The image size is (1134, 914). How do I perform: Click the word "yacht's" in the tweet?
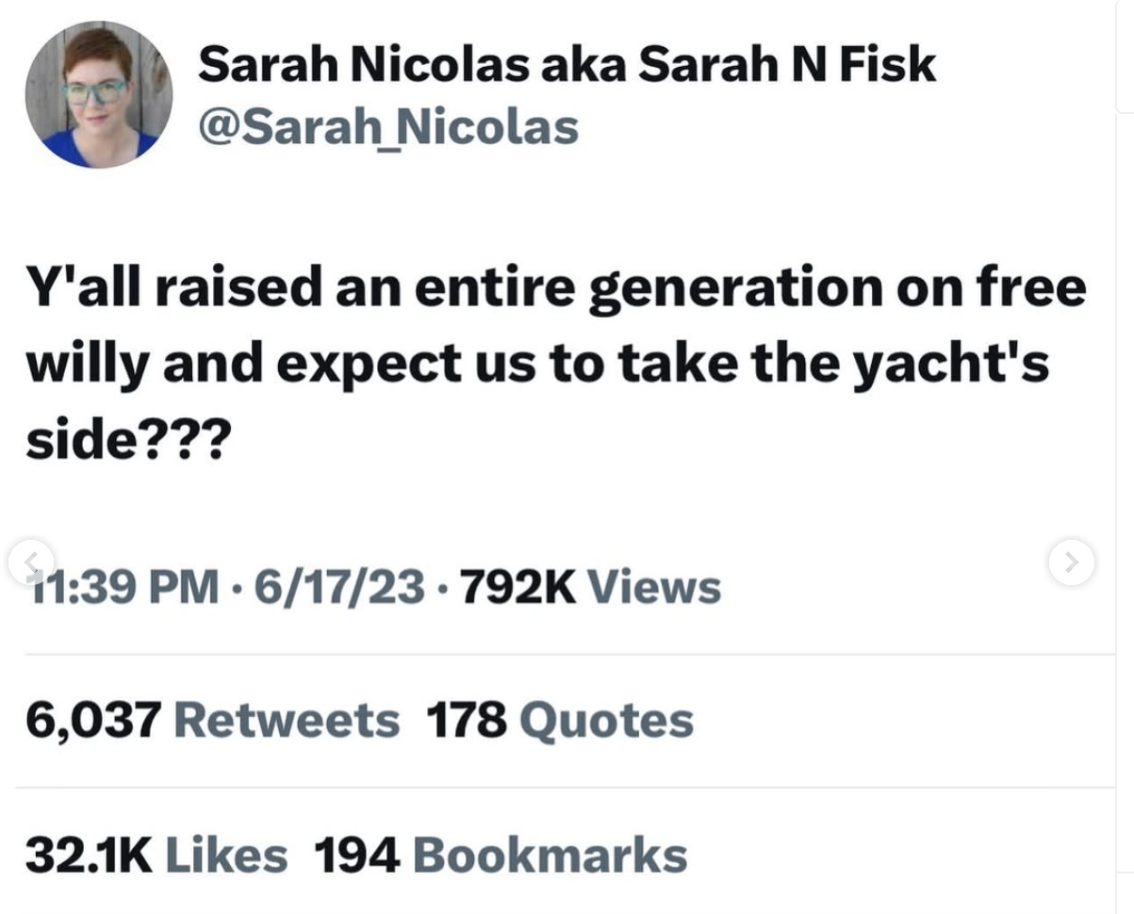coord(950,365)
